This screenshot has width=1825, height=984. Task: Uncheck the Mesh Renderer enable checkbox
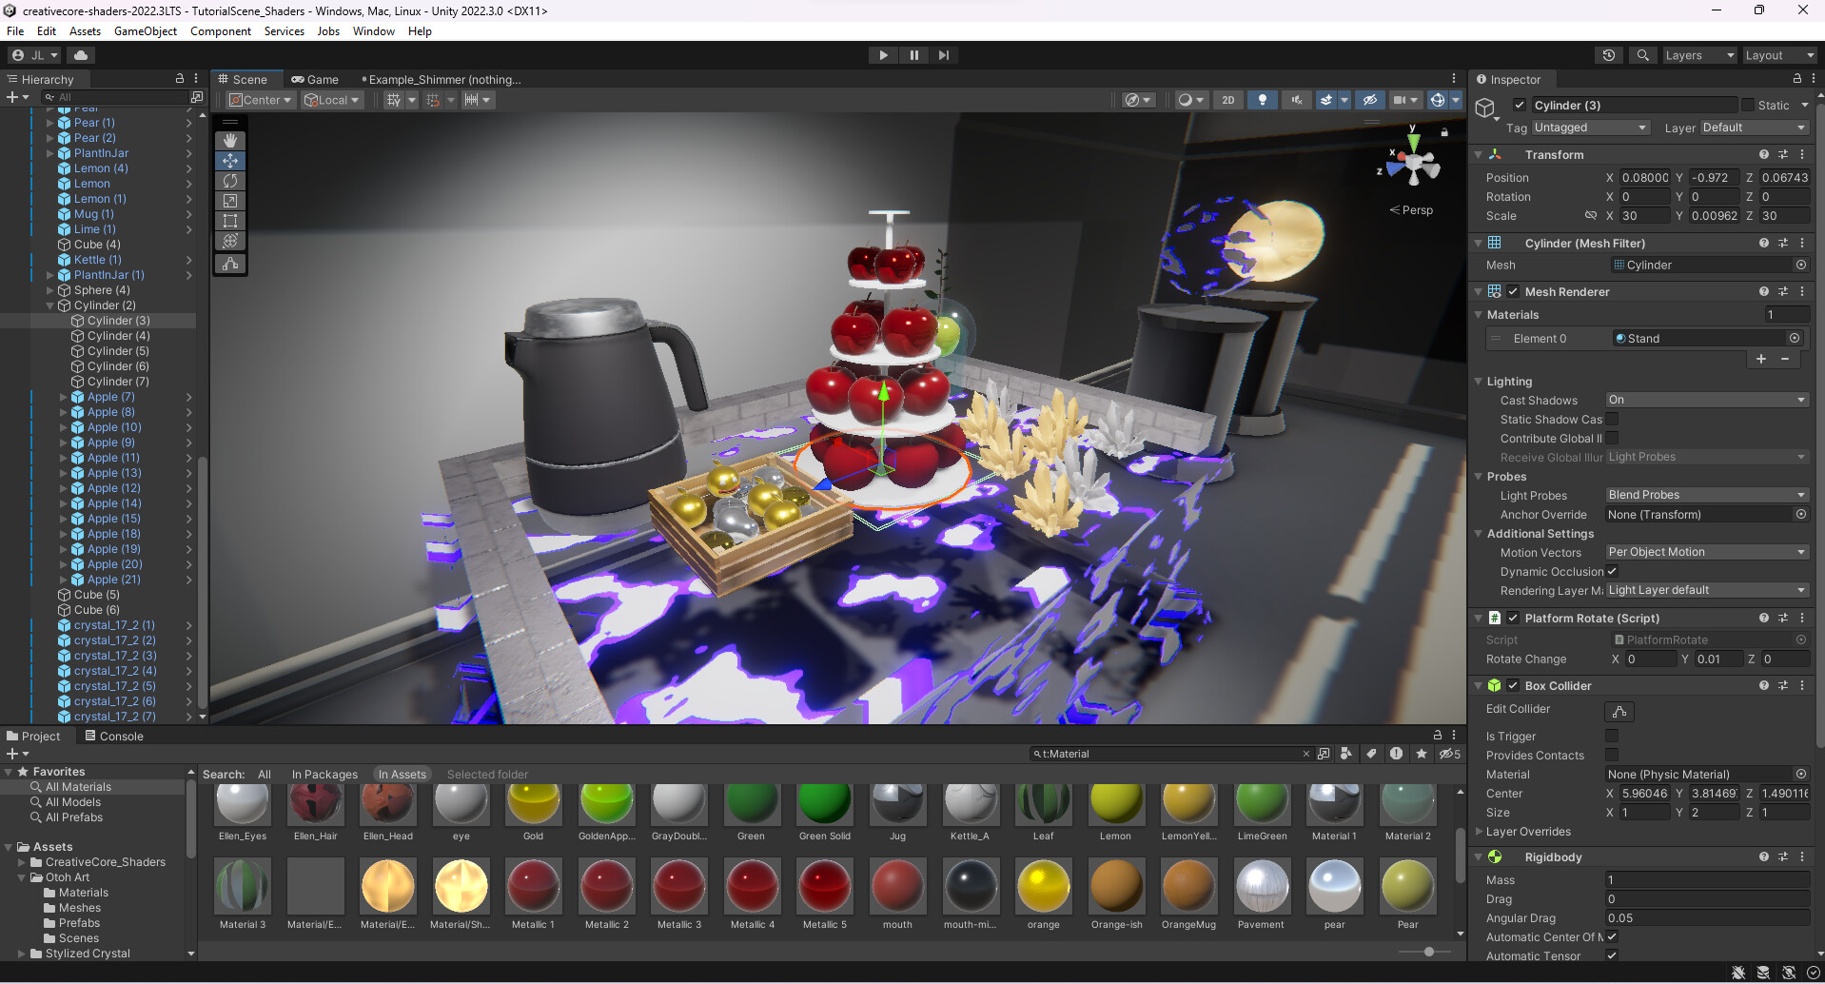tap(1515, 291)
